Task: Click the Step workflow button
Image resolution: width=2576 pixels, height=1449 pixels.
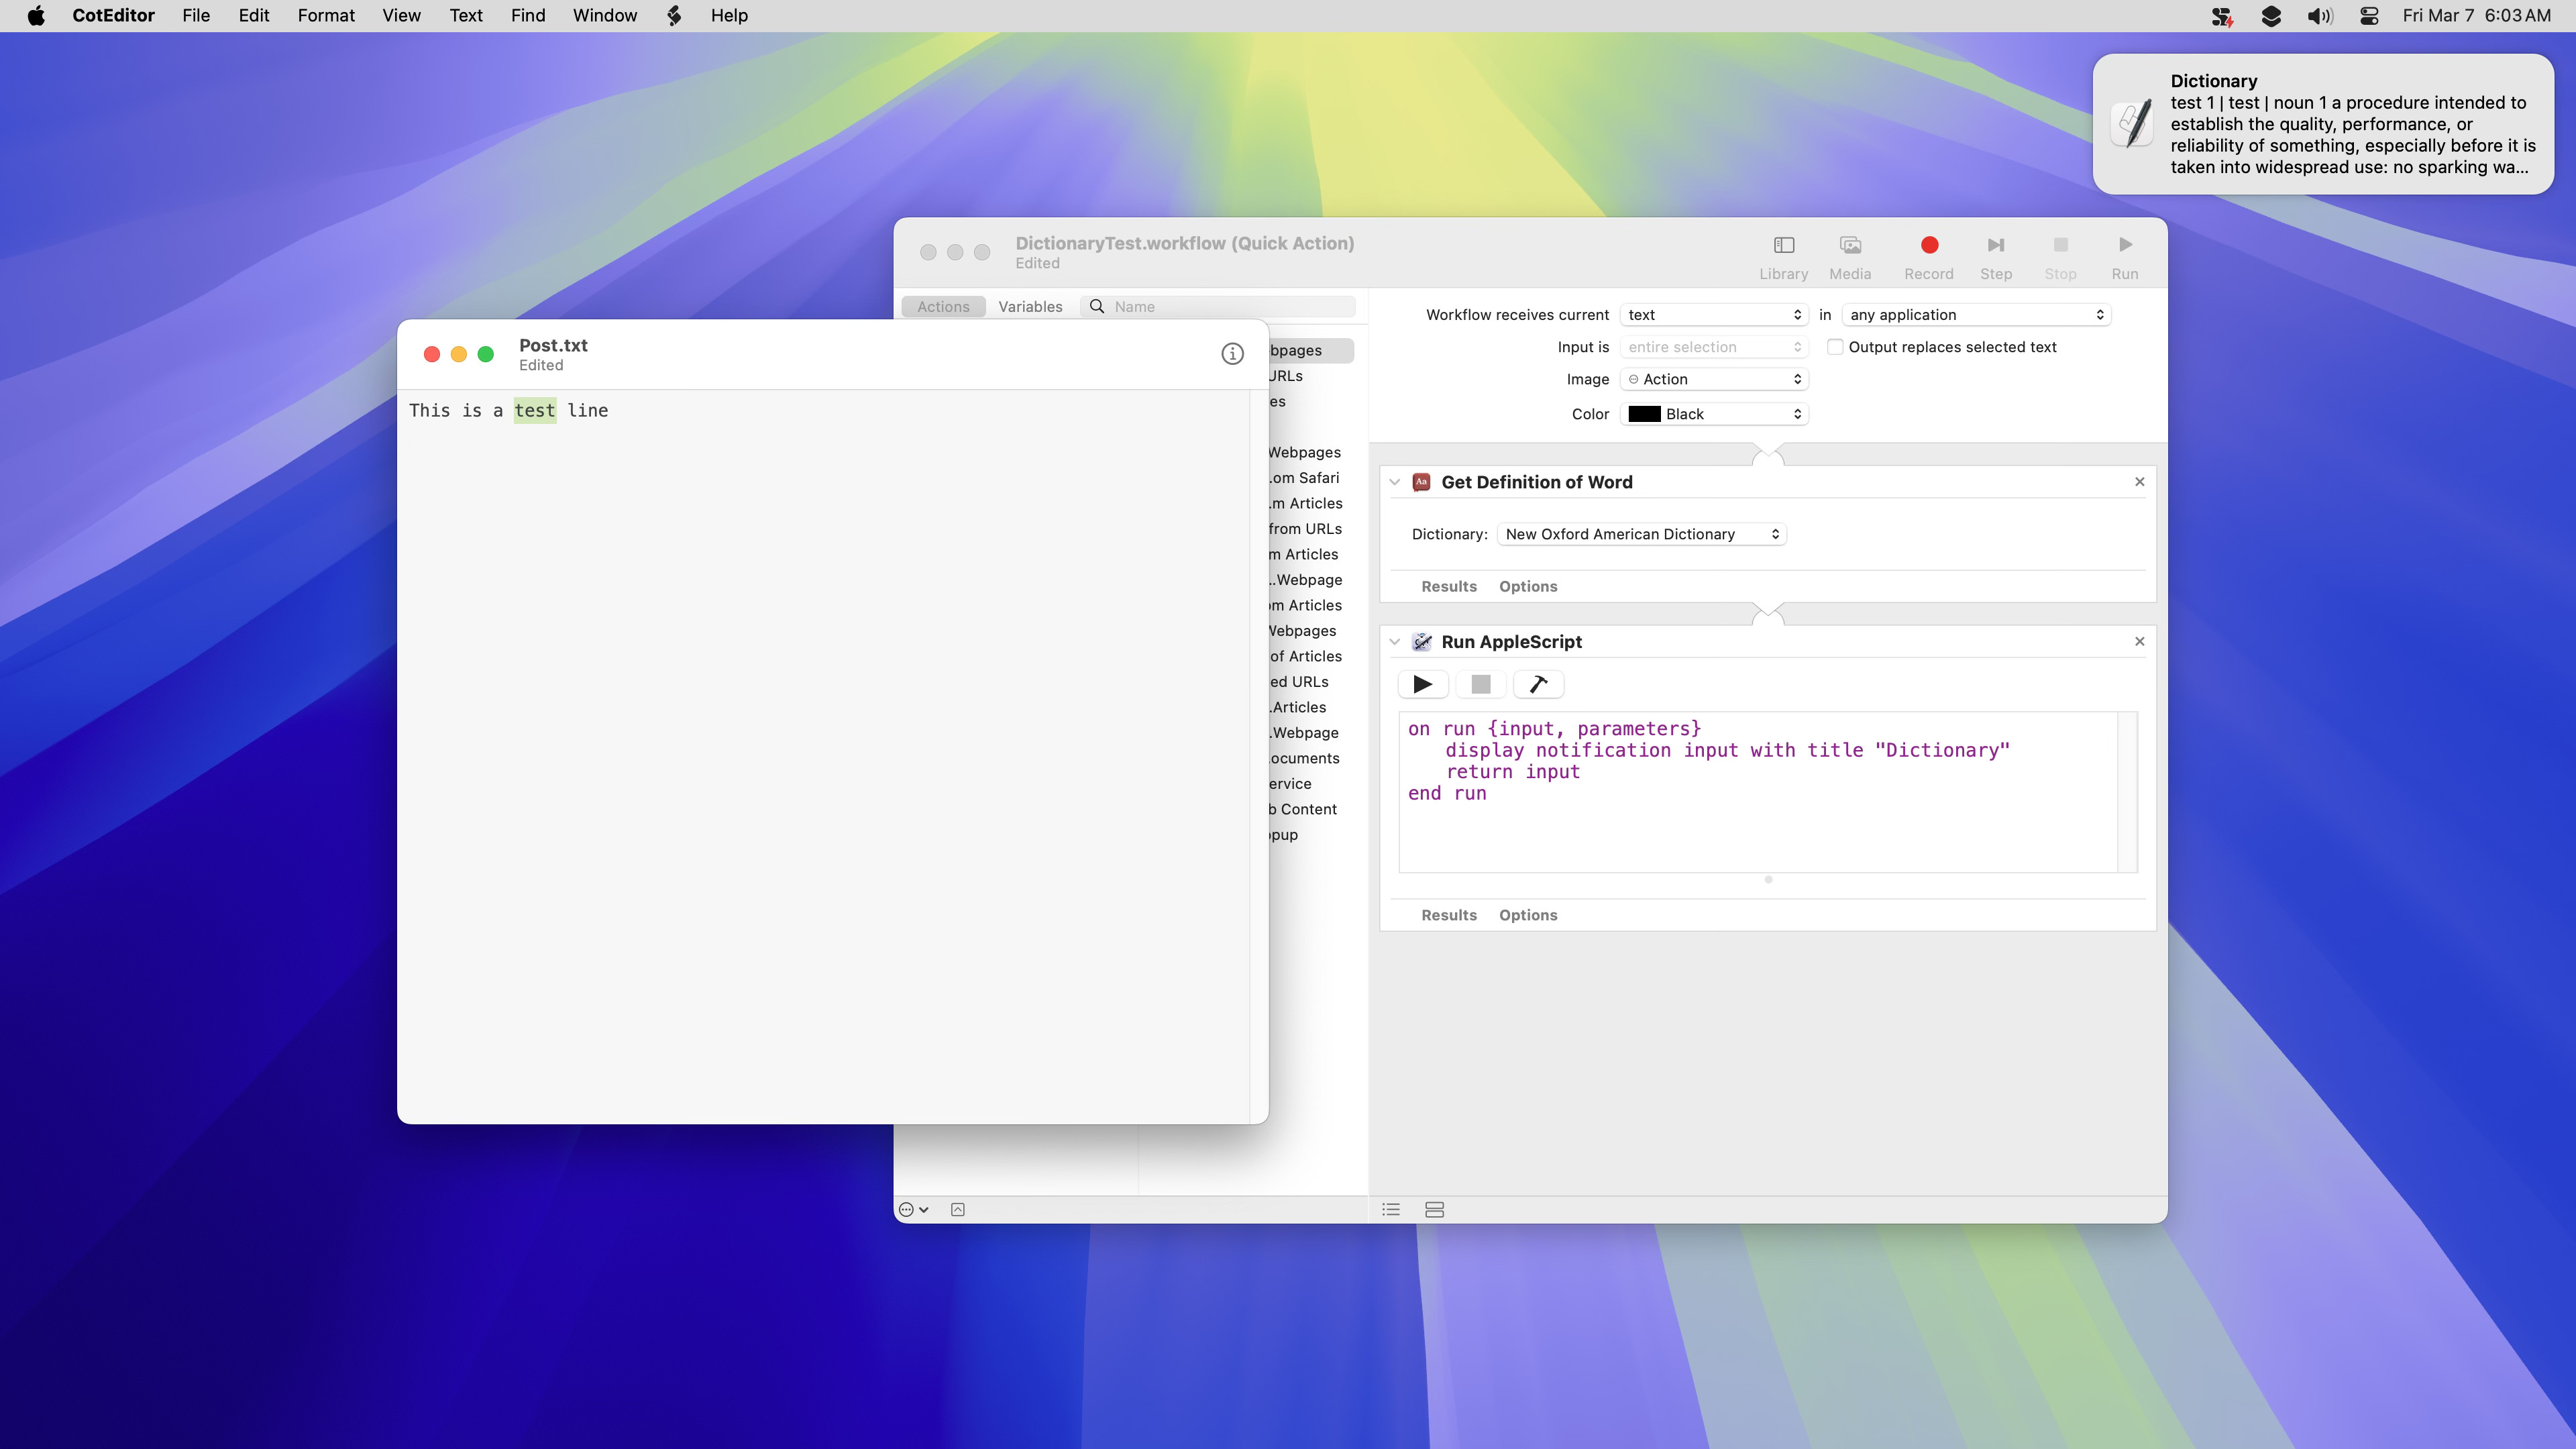Action: [x=1995, y=257]
